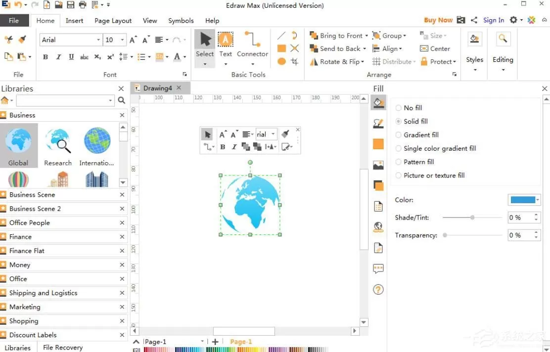550x352 pixels.
Task: Click the Buy Now link
Action: pyautogui.click(x=438, y=20)
